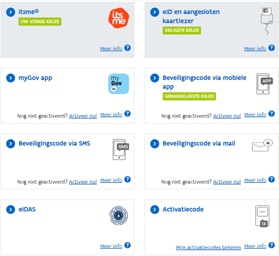Expand the itsme login option arrow

(10, 12)
